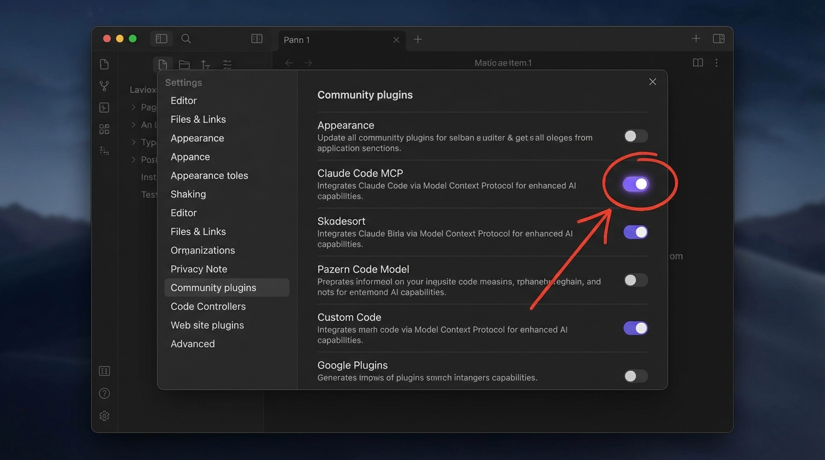The width and height of the screenshot is (825, 460).
Task: Enable the Claude Code MCP plugin toggle
Action: 636,184
